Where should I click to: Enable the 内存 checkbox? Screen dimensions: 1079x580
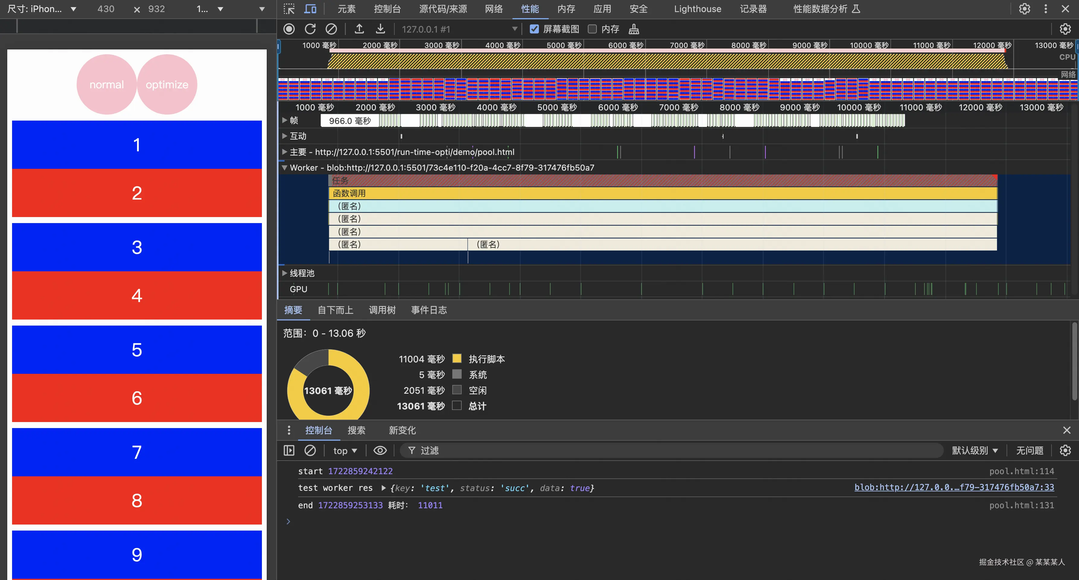(x=592, y=29)
